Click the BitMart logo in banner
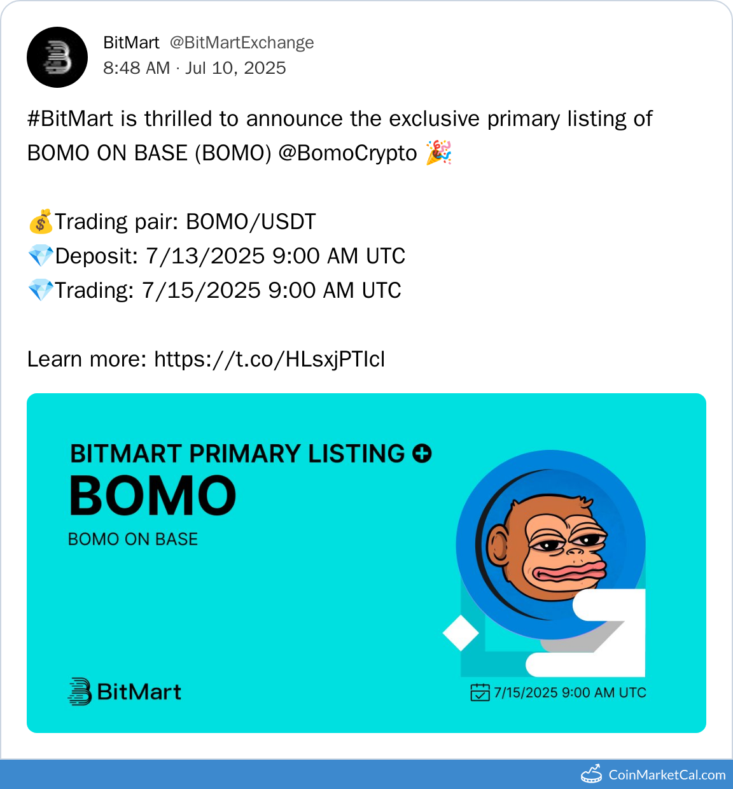Image resolution: width=733 pixels, height=789 pixels. pos(125,692)
